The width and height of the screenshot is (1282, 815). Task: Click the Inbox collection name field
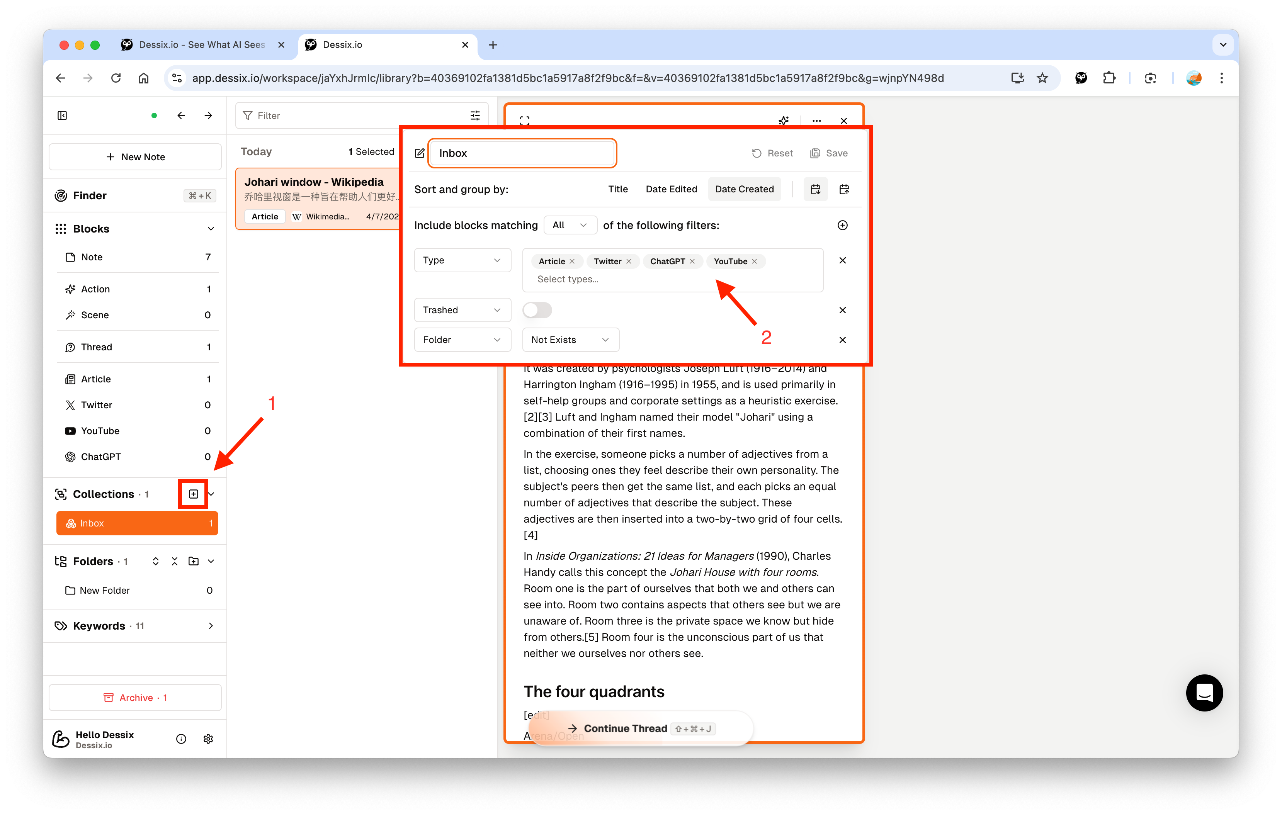click(522, 153)
